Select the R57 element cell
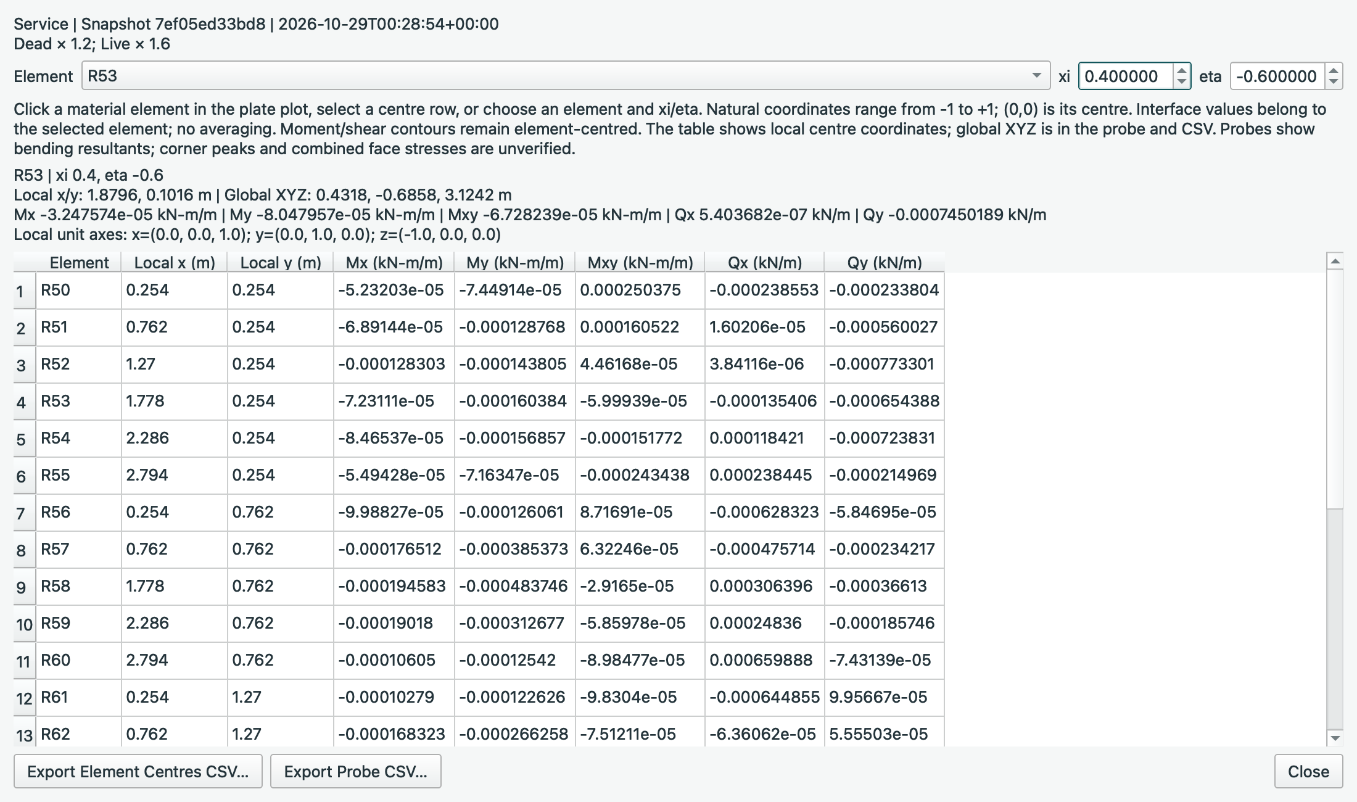1357x802 pixels. 78,549
